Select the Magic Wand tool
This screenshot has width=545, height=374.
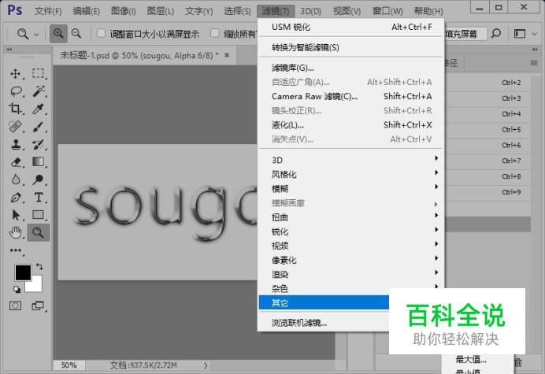point(39,91)
